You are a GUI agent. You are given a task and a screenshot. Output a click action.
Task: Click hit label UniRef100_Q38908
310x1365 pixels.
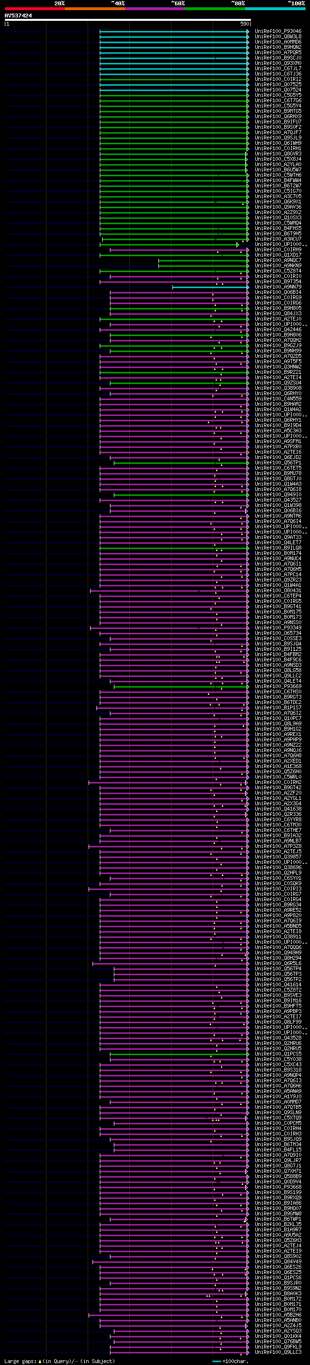pos(278,388)
